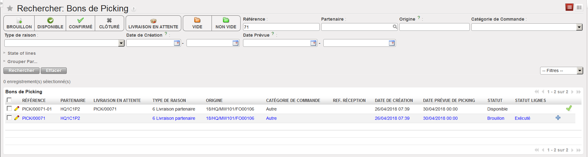
Task: Go to first page in bottom pager
Action: (537, 150)
